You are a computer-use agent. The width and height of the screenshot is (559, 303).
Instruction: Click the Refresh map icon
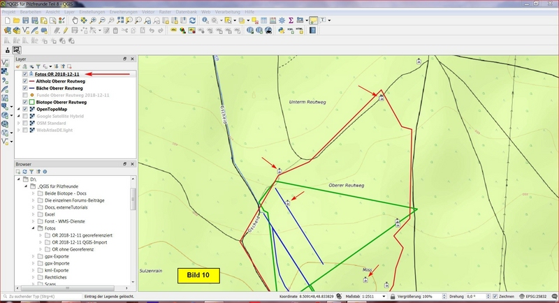[191, 21]
